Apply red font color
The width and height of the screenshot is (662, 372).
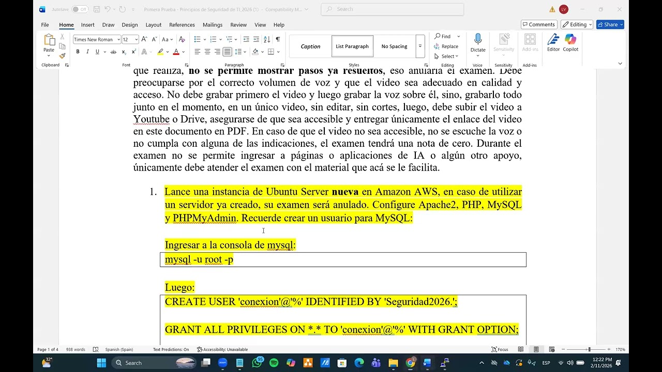pos(176,52)
